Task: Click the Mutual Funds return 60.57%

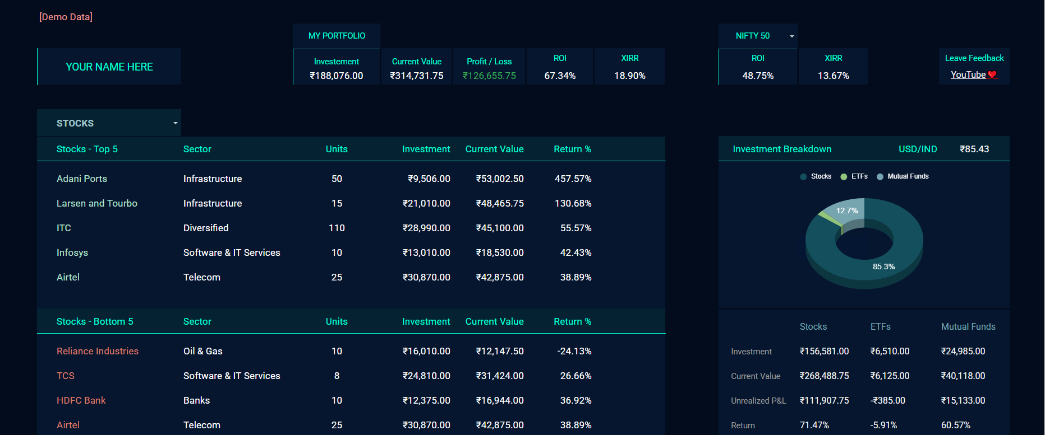Action: pyautogui.click(x=956, y=425)
